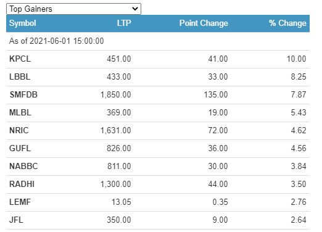Sort by Symbol column header
322x232 pixels.
(x=23, y=23)
